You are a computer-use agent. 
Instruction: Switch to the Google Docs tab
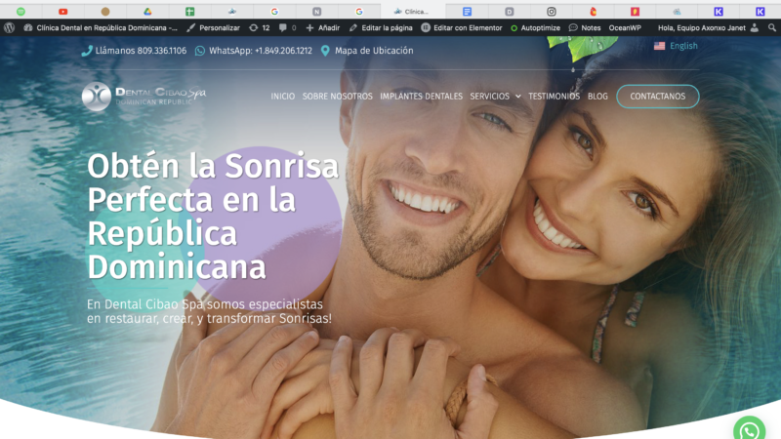467,11
